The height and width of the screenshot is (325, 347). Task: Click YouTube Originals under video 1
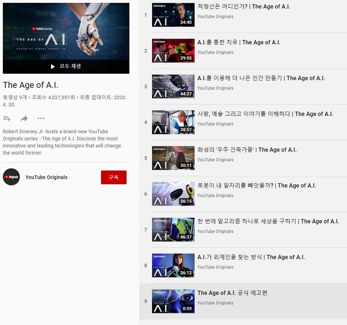click(216, 17)
